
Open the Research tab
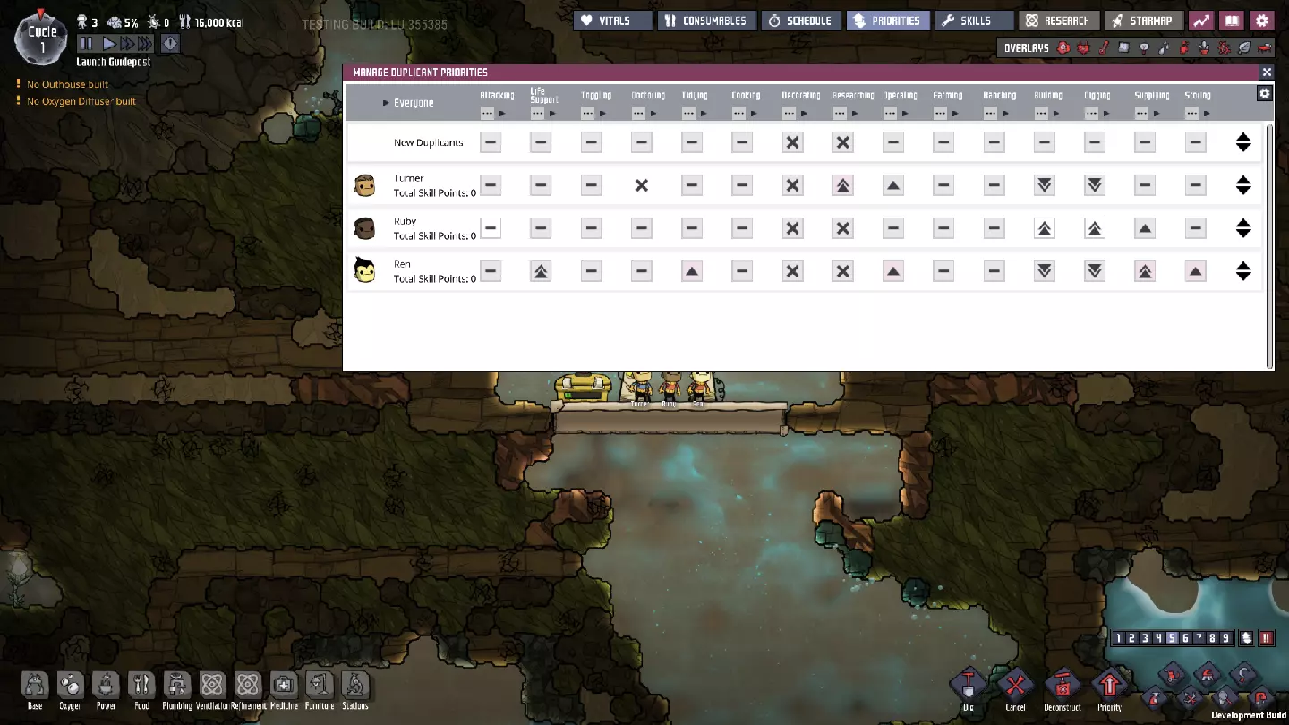tap(1059, 21)
